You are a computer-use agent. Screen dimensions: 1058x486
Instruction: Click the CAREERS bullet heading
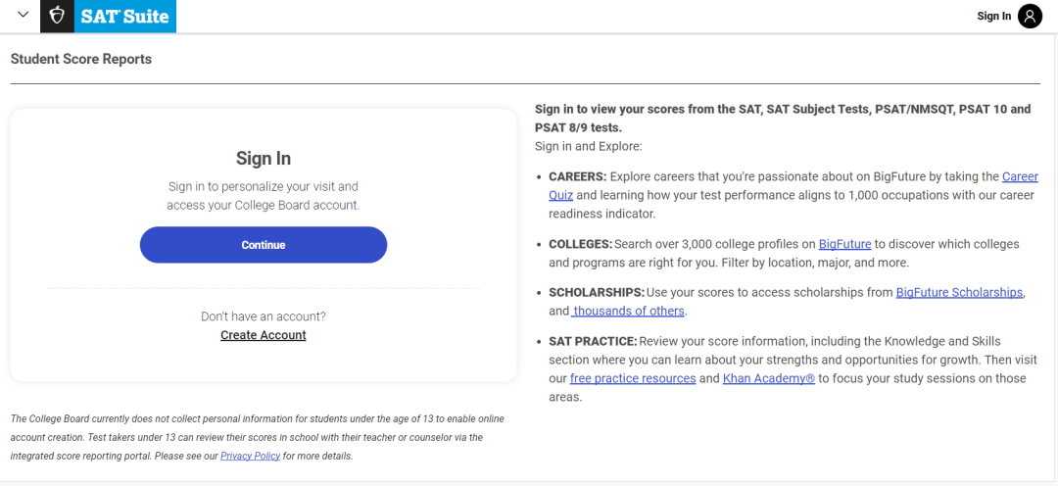[x=578, y=176]
